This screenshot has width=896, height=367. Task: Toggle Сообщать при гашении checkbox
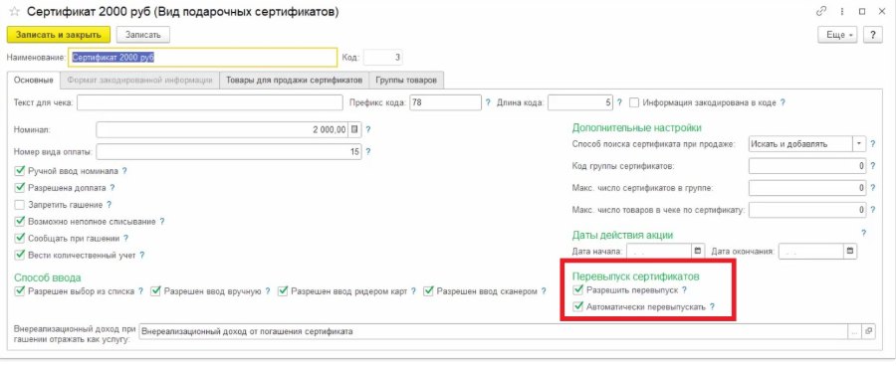click(20, 238)
